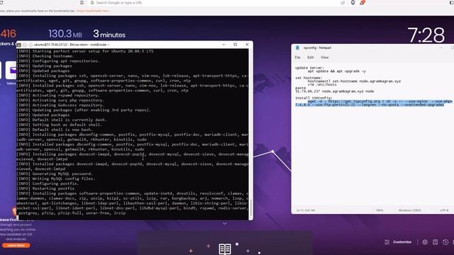Image resolution: width=454 pixels, height=255 pixels.
Task: Click the bookmark icon in Brave address bar
Action: (82, 3)
